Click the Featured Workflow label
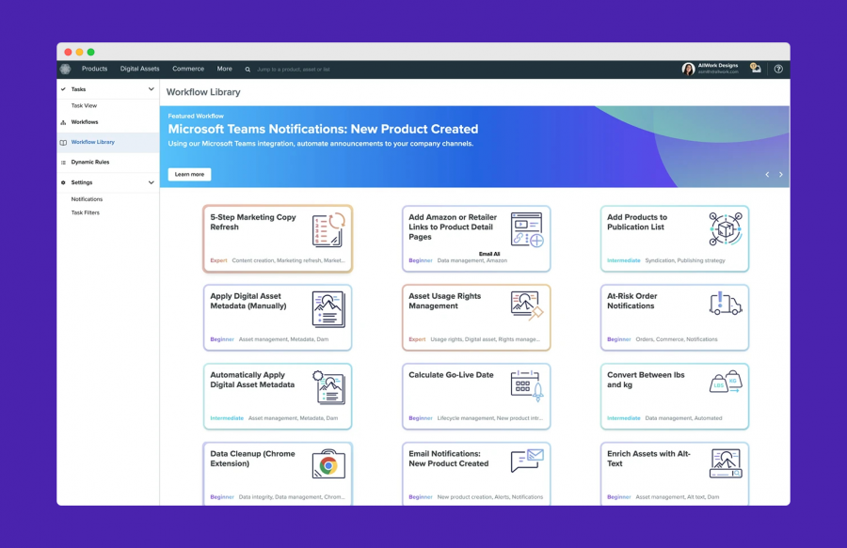This screenshot has height=548, width=847. pos(196,116)
